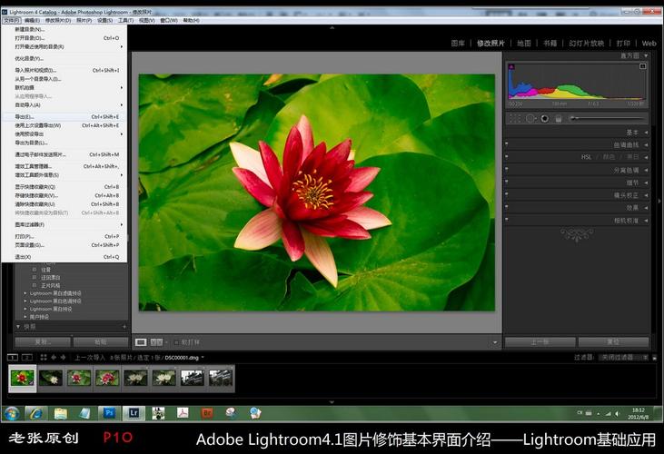Collapse the 快照 snapshots panel
664x454 pixels.
[x=18, y=327]
